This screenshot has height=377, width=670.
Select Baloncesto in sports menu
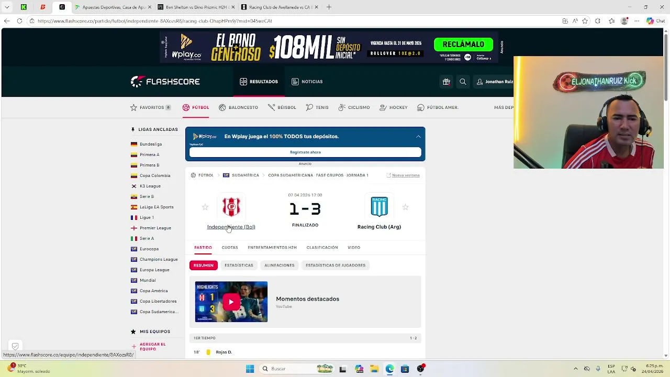tap(238, 107)
